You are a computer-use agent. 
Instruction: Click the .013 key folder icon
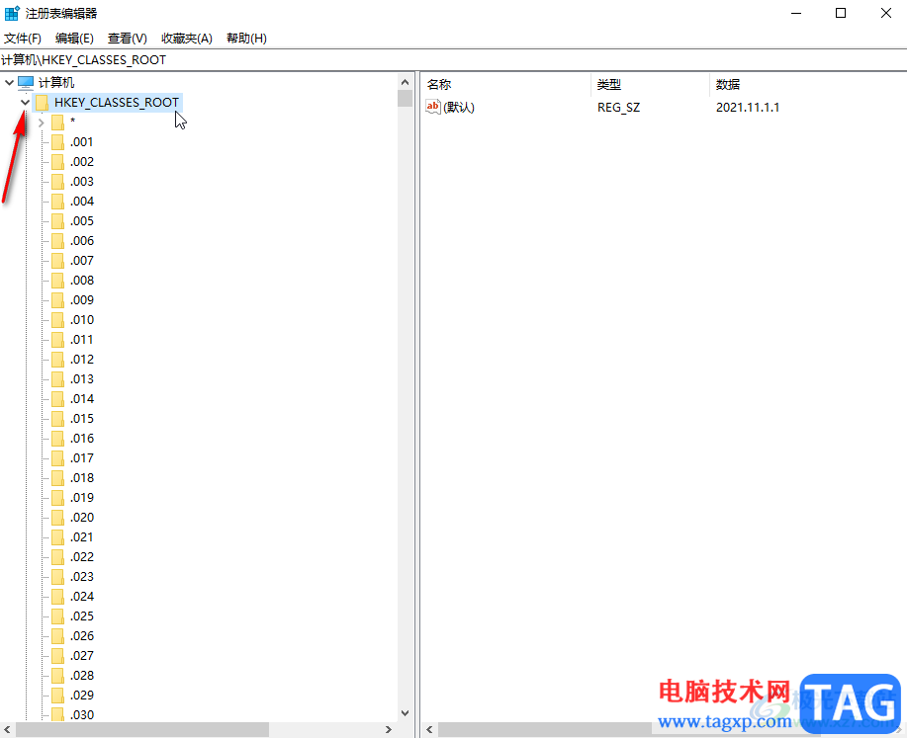(x=57, y=379)
